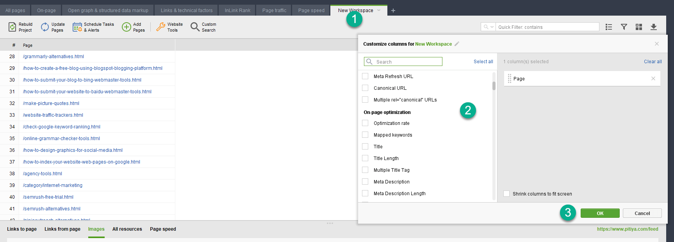
Task: Add a new workspace tab with plus icon
Action: pos(393,11)
